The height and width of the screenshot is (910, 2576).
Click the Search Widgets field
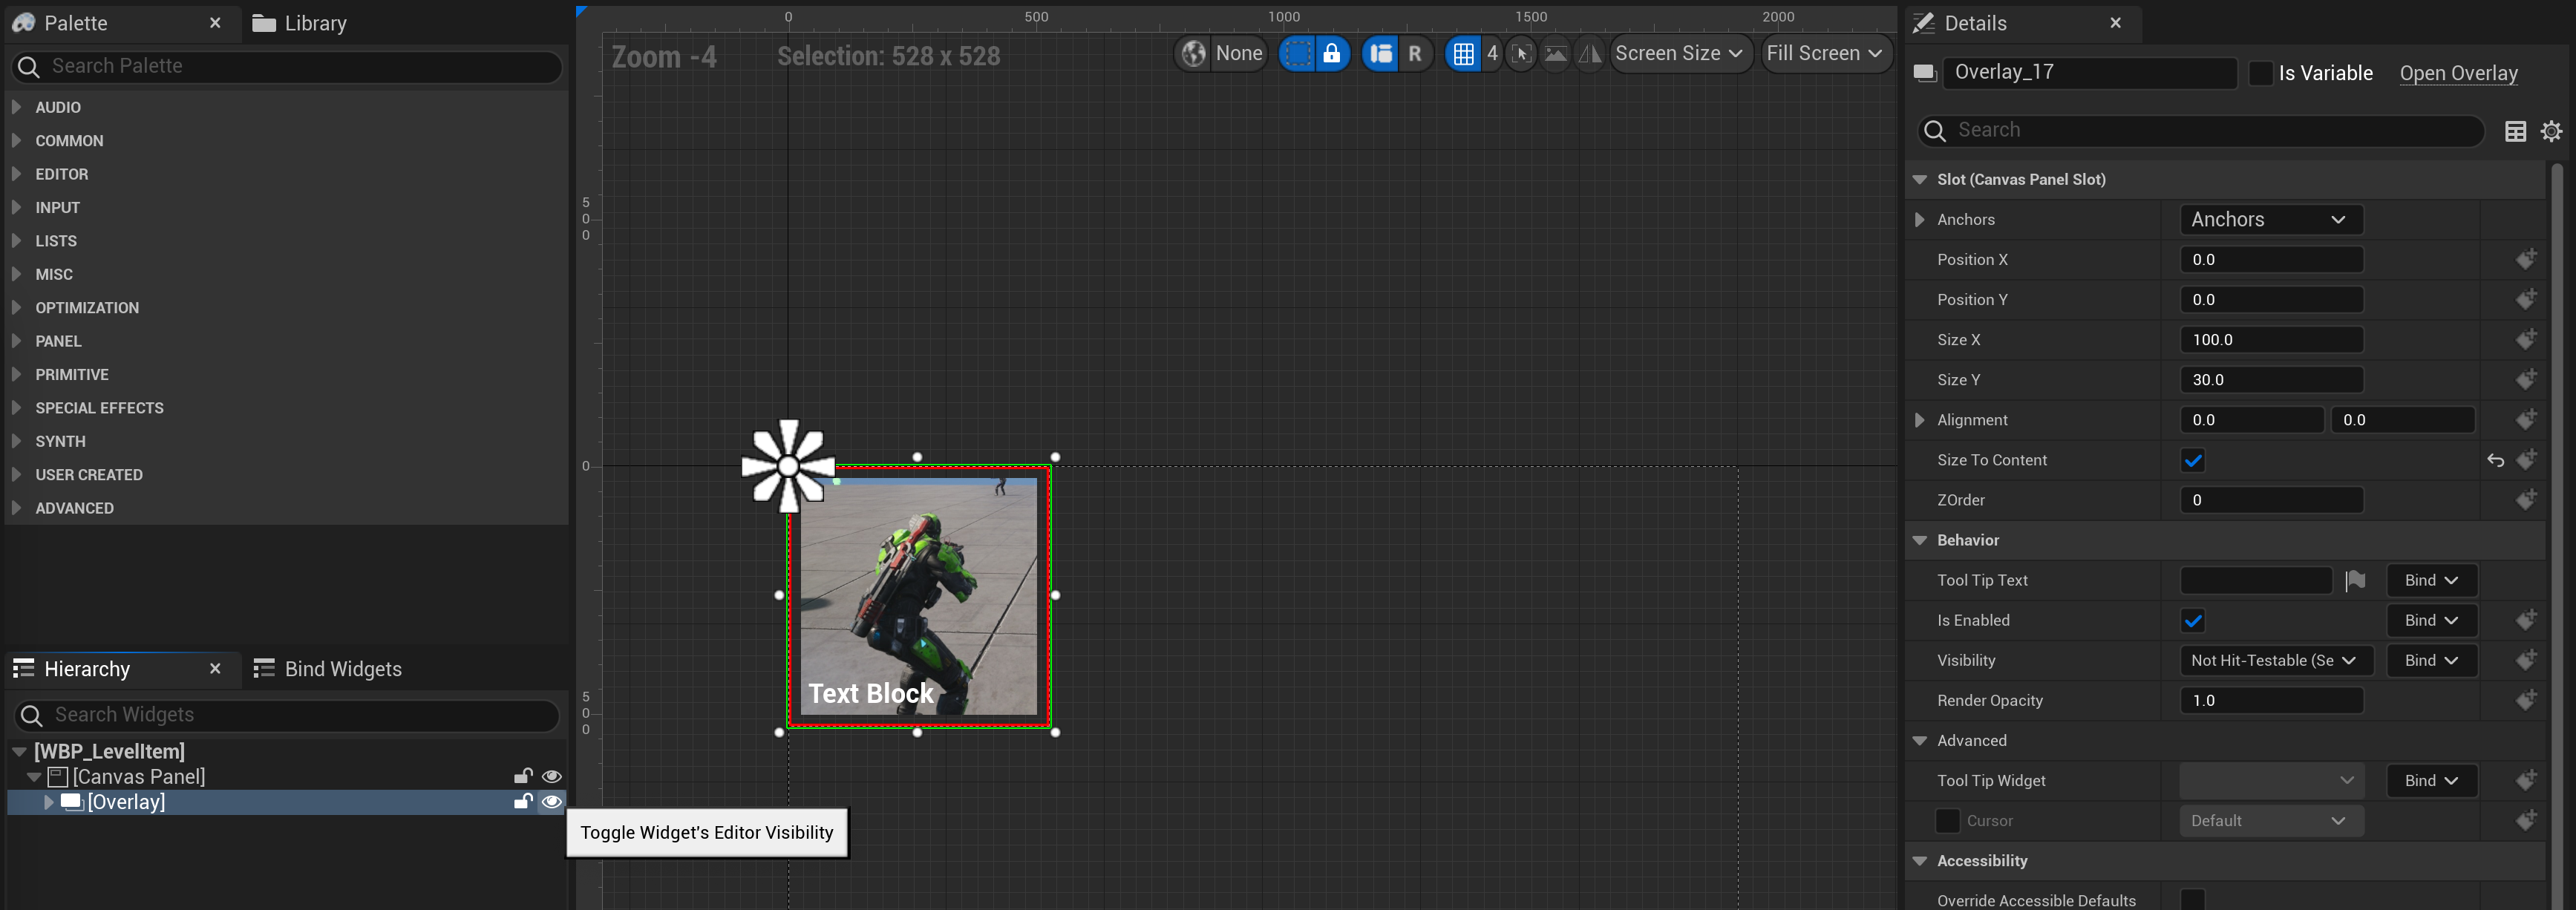[287, 715]
